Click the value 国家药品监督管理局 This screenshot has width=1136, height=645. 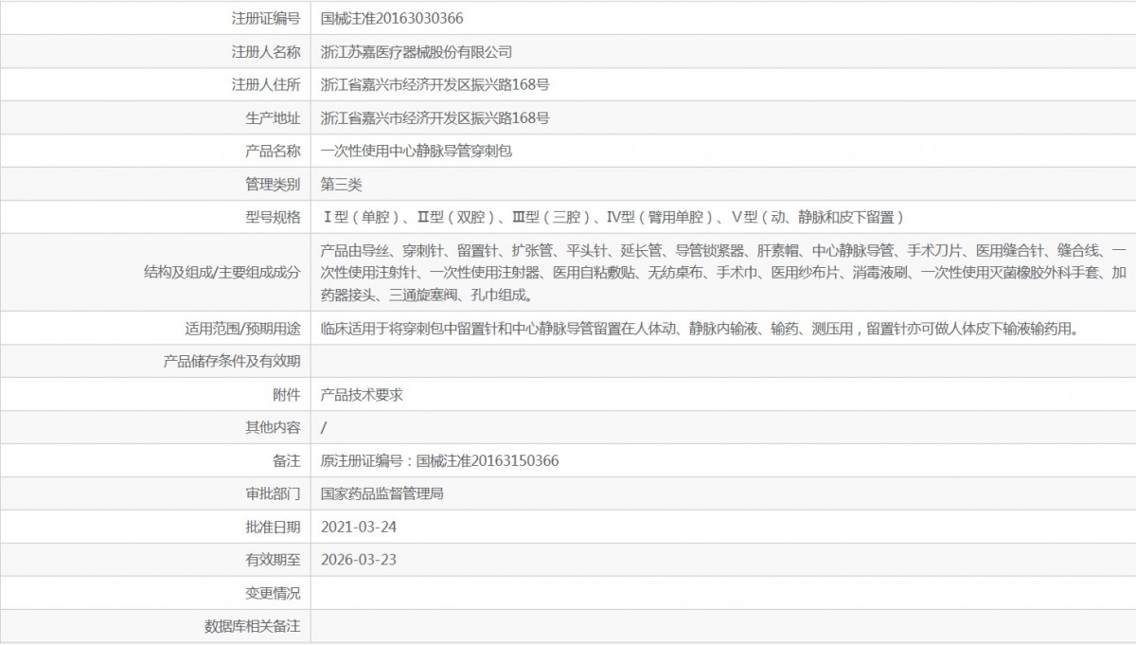click(382, 494)
